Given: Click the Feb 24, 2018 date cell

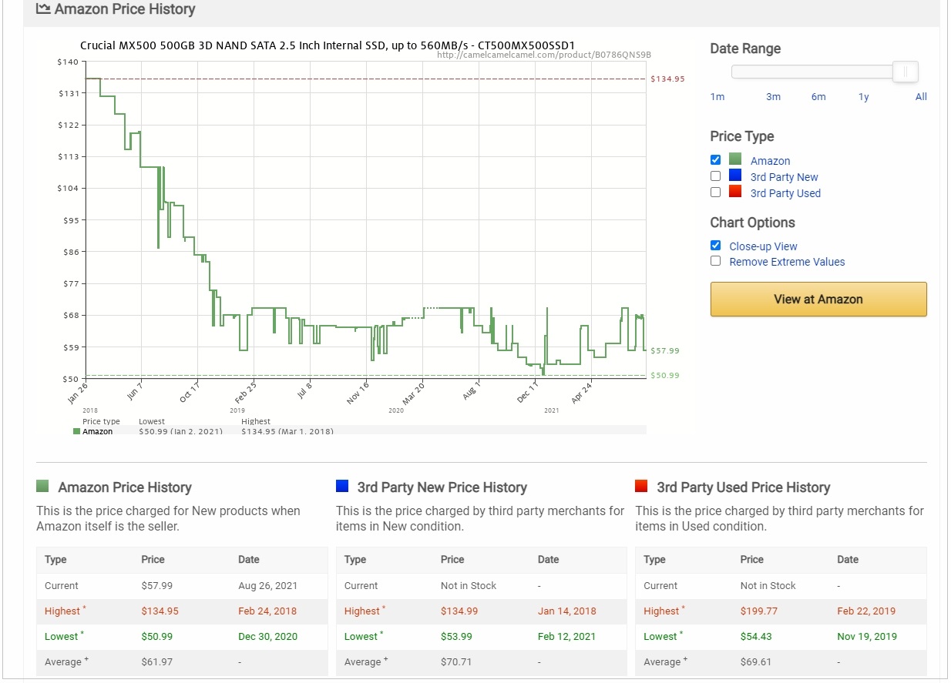Looking at the screenshot, I should point(267,611).
